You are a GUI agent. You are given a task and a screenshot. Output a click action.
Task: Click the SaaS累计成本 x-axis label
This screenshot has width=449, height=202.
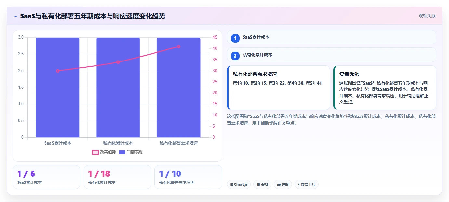coord(58,143)
